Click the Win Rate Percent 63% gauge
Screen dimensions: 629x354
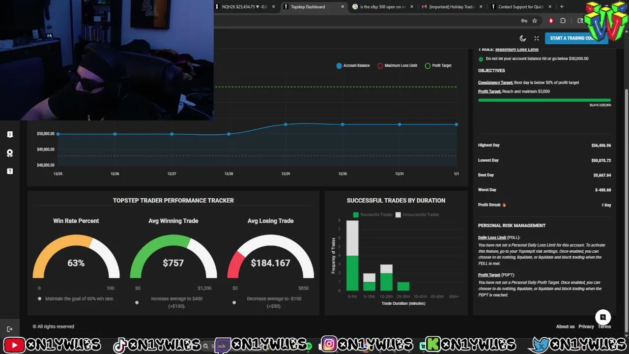click(76, 257)
